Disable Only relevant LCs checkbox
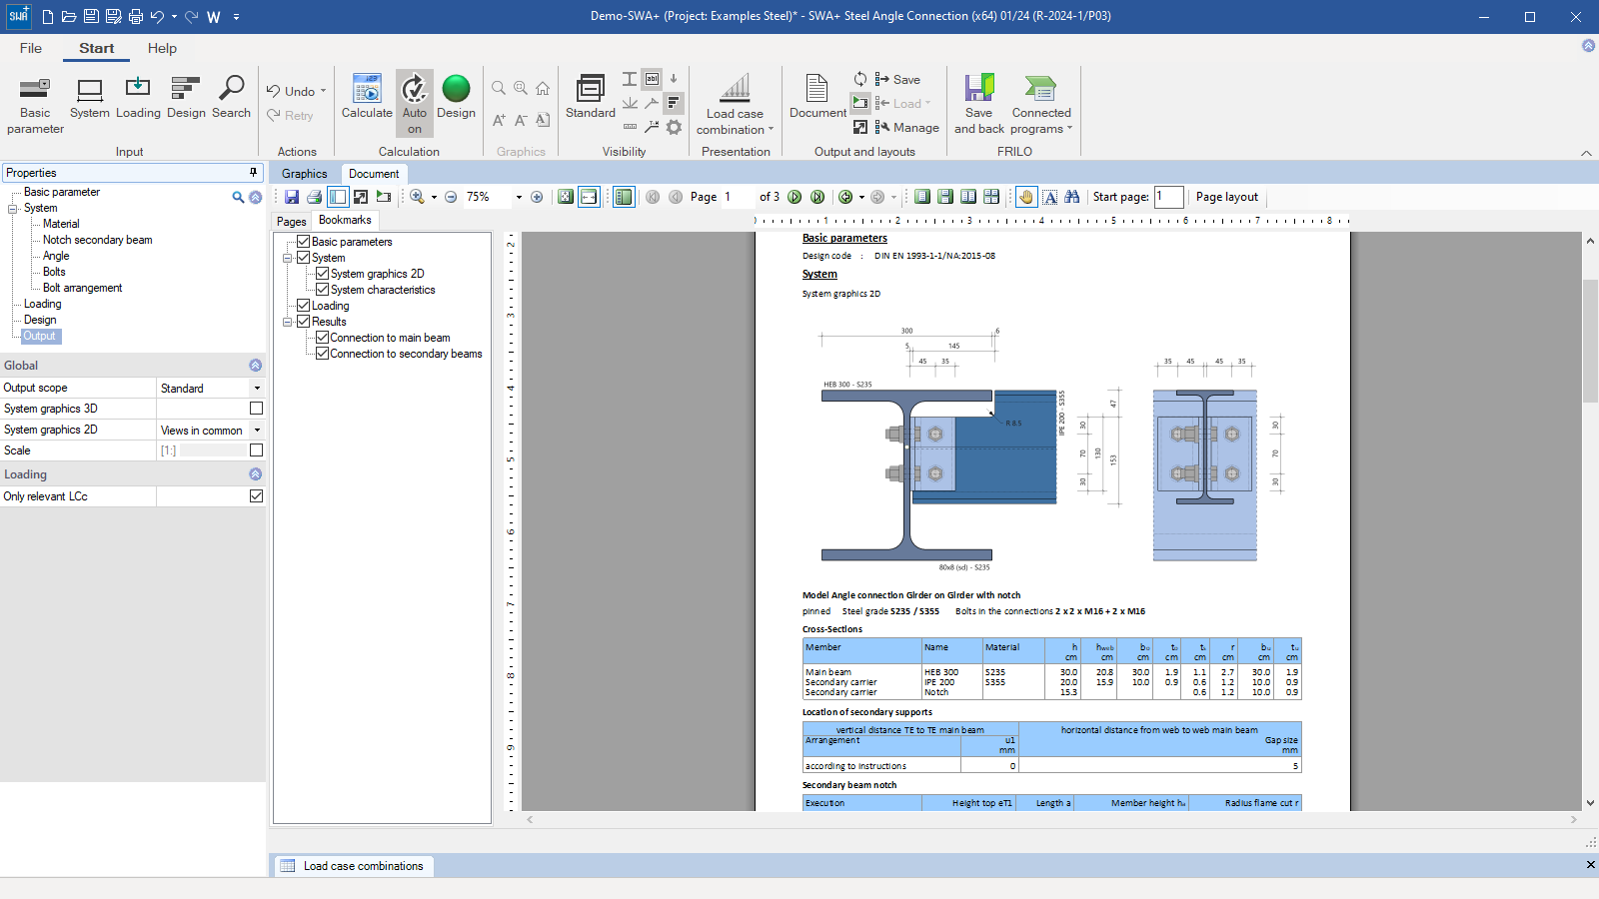 click(256, 496)
